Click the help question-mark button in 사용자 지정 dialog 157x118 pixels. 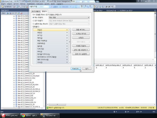pyautogui.click(x=86, y=6)
